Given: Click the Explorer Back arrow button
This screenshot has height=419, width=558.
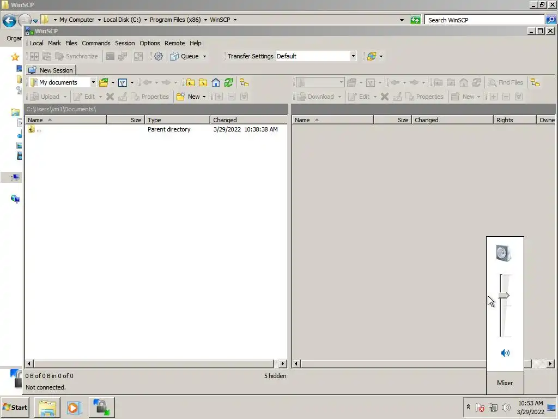Looking at the screenshot, I should (x=10, y=21).
